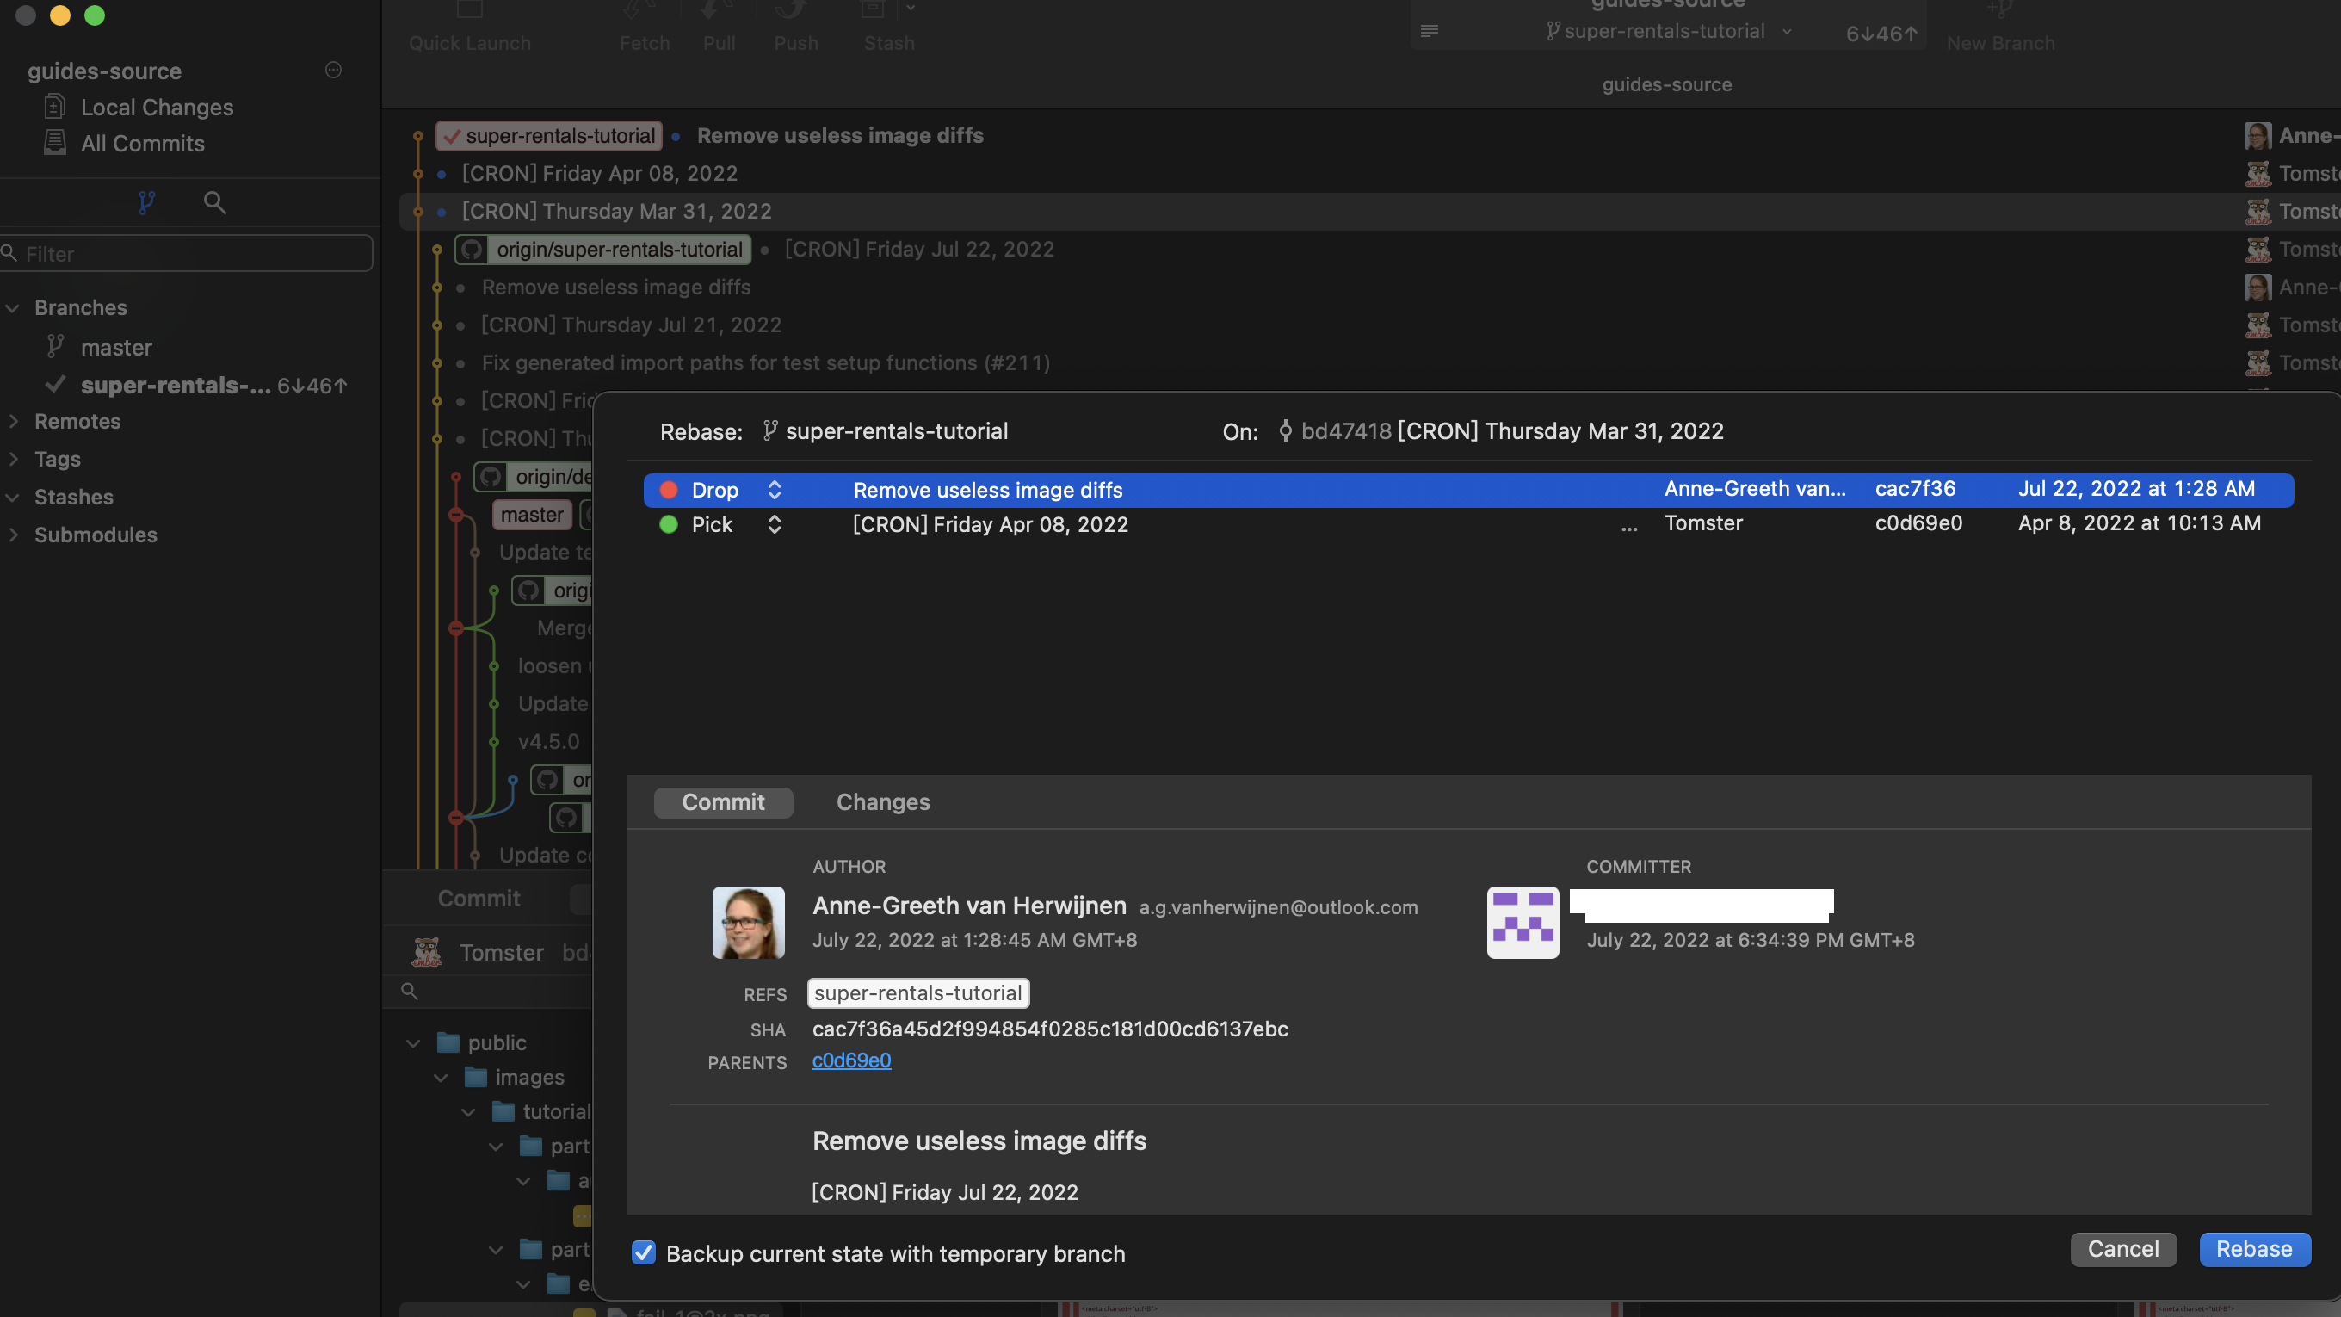Disable backup current state with temporary branch

tap(645, 1253)
